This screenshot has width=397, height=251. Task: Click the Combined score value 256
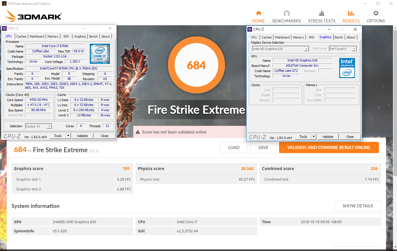pos(374,169)
